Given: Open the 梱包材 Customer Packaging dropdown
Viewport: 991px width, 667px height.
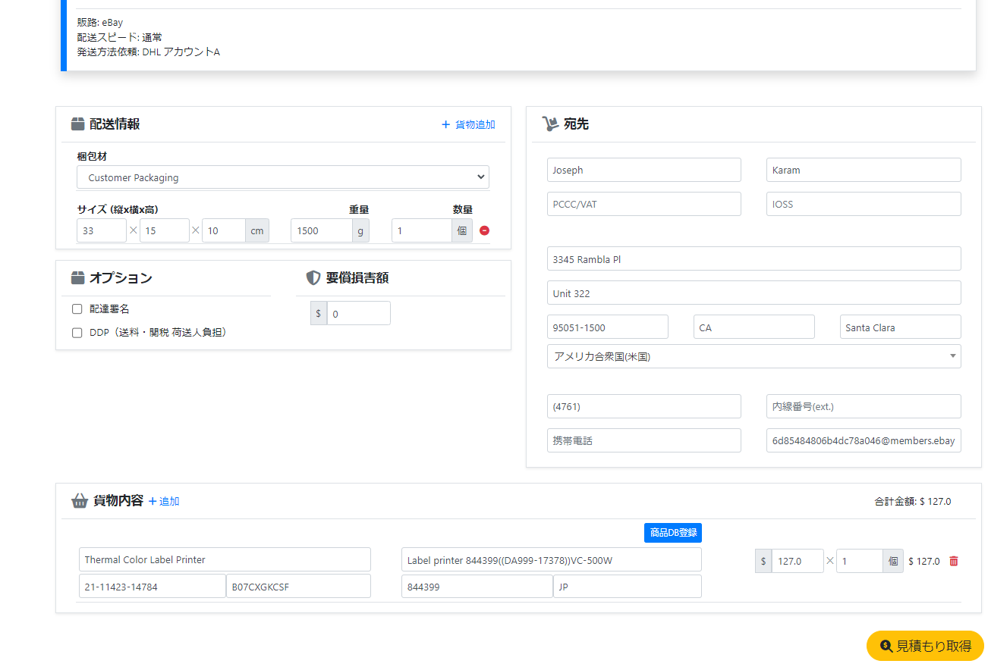Looking at the screenshot, I should tap(283, 177).
